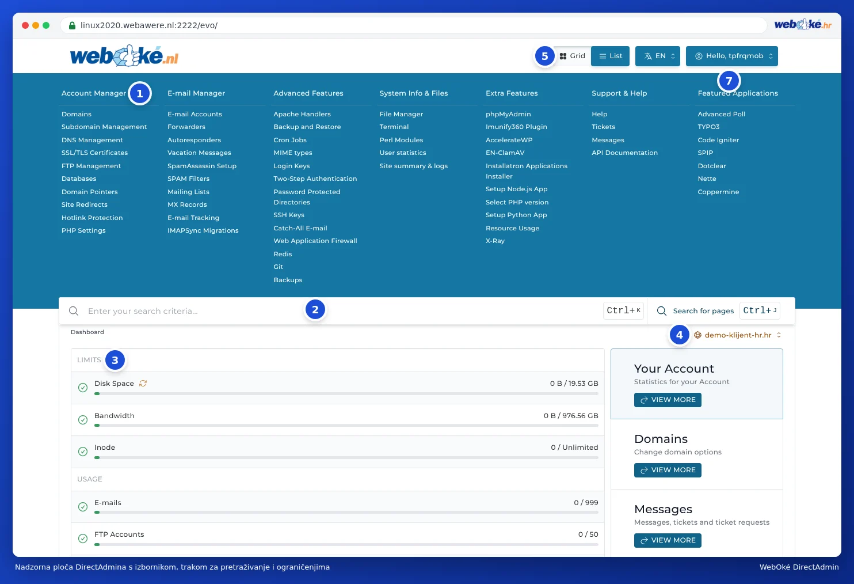Open phpMyAdmin under Extra Features
This screenshot has height=584, width=854.
(508, 114)
